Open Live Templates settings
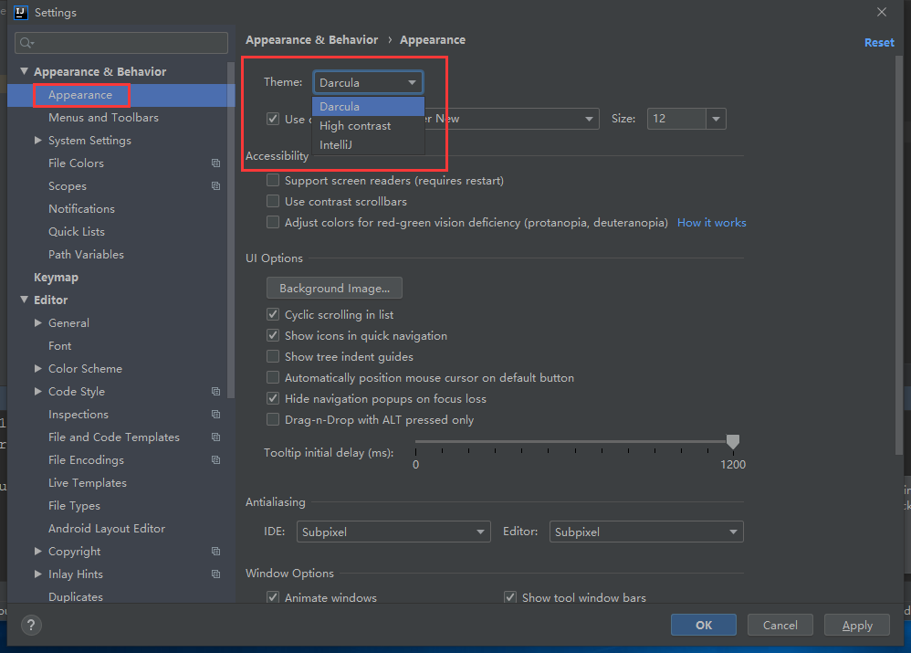 pyautogui.click(x=87, y=482)
